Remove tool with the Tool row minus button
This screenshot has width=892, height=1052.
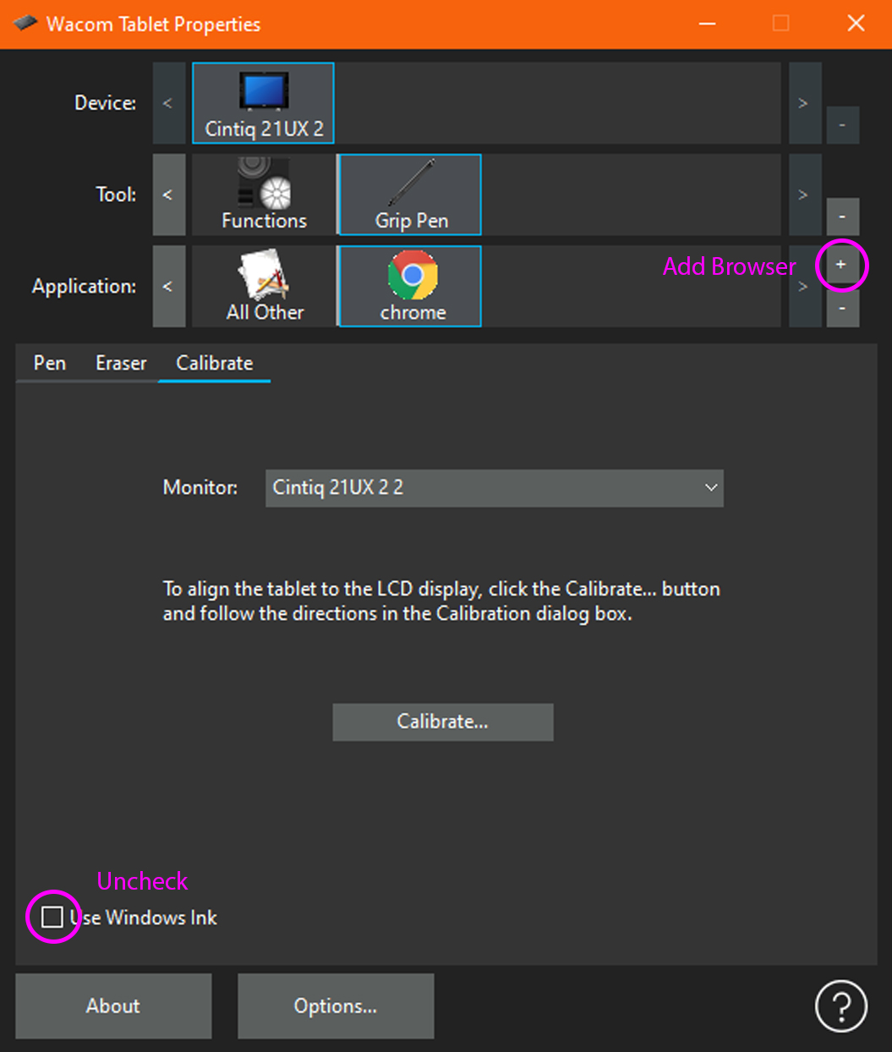coord(842,216)
